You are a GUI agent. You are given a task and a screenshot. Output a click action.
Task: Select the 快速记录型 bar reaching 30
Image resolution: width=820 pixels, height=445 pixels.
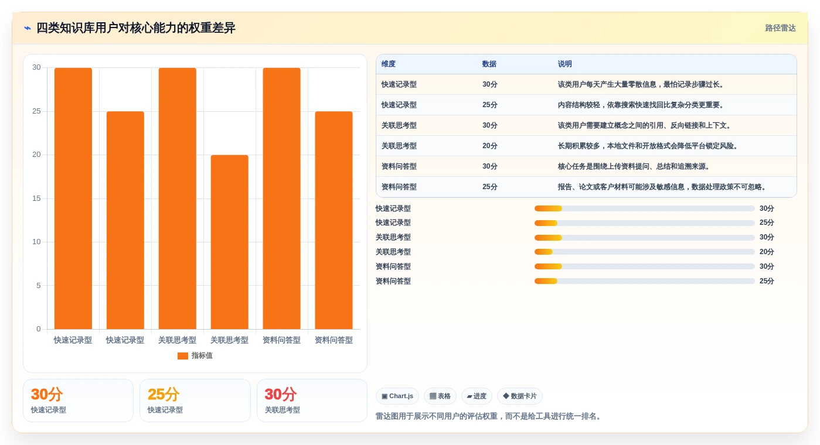(73, 198)
